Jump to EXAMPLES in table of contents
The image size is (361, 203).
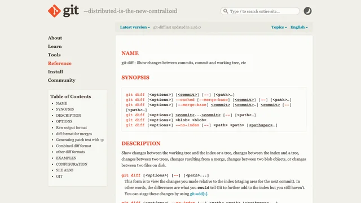pos(66,158)
